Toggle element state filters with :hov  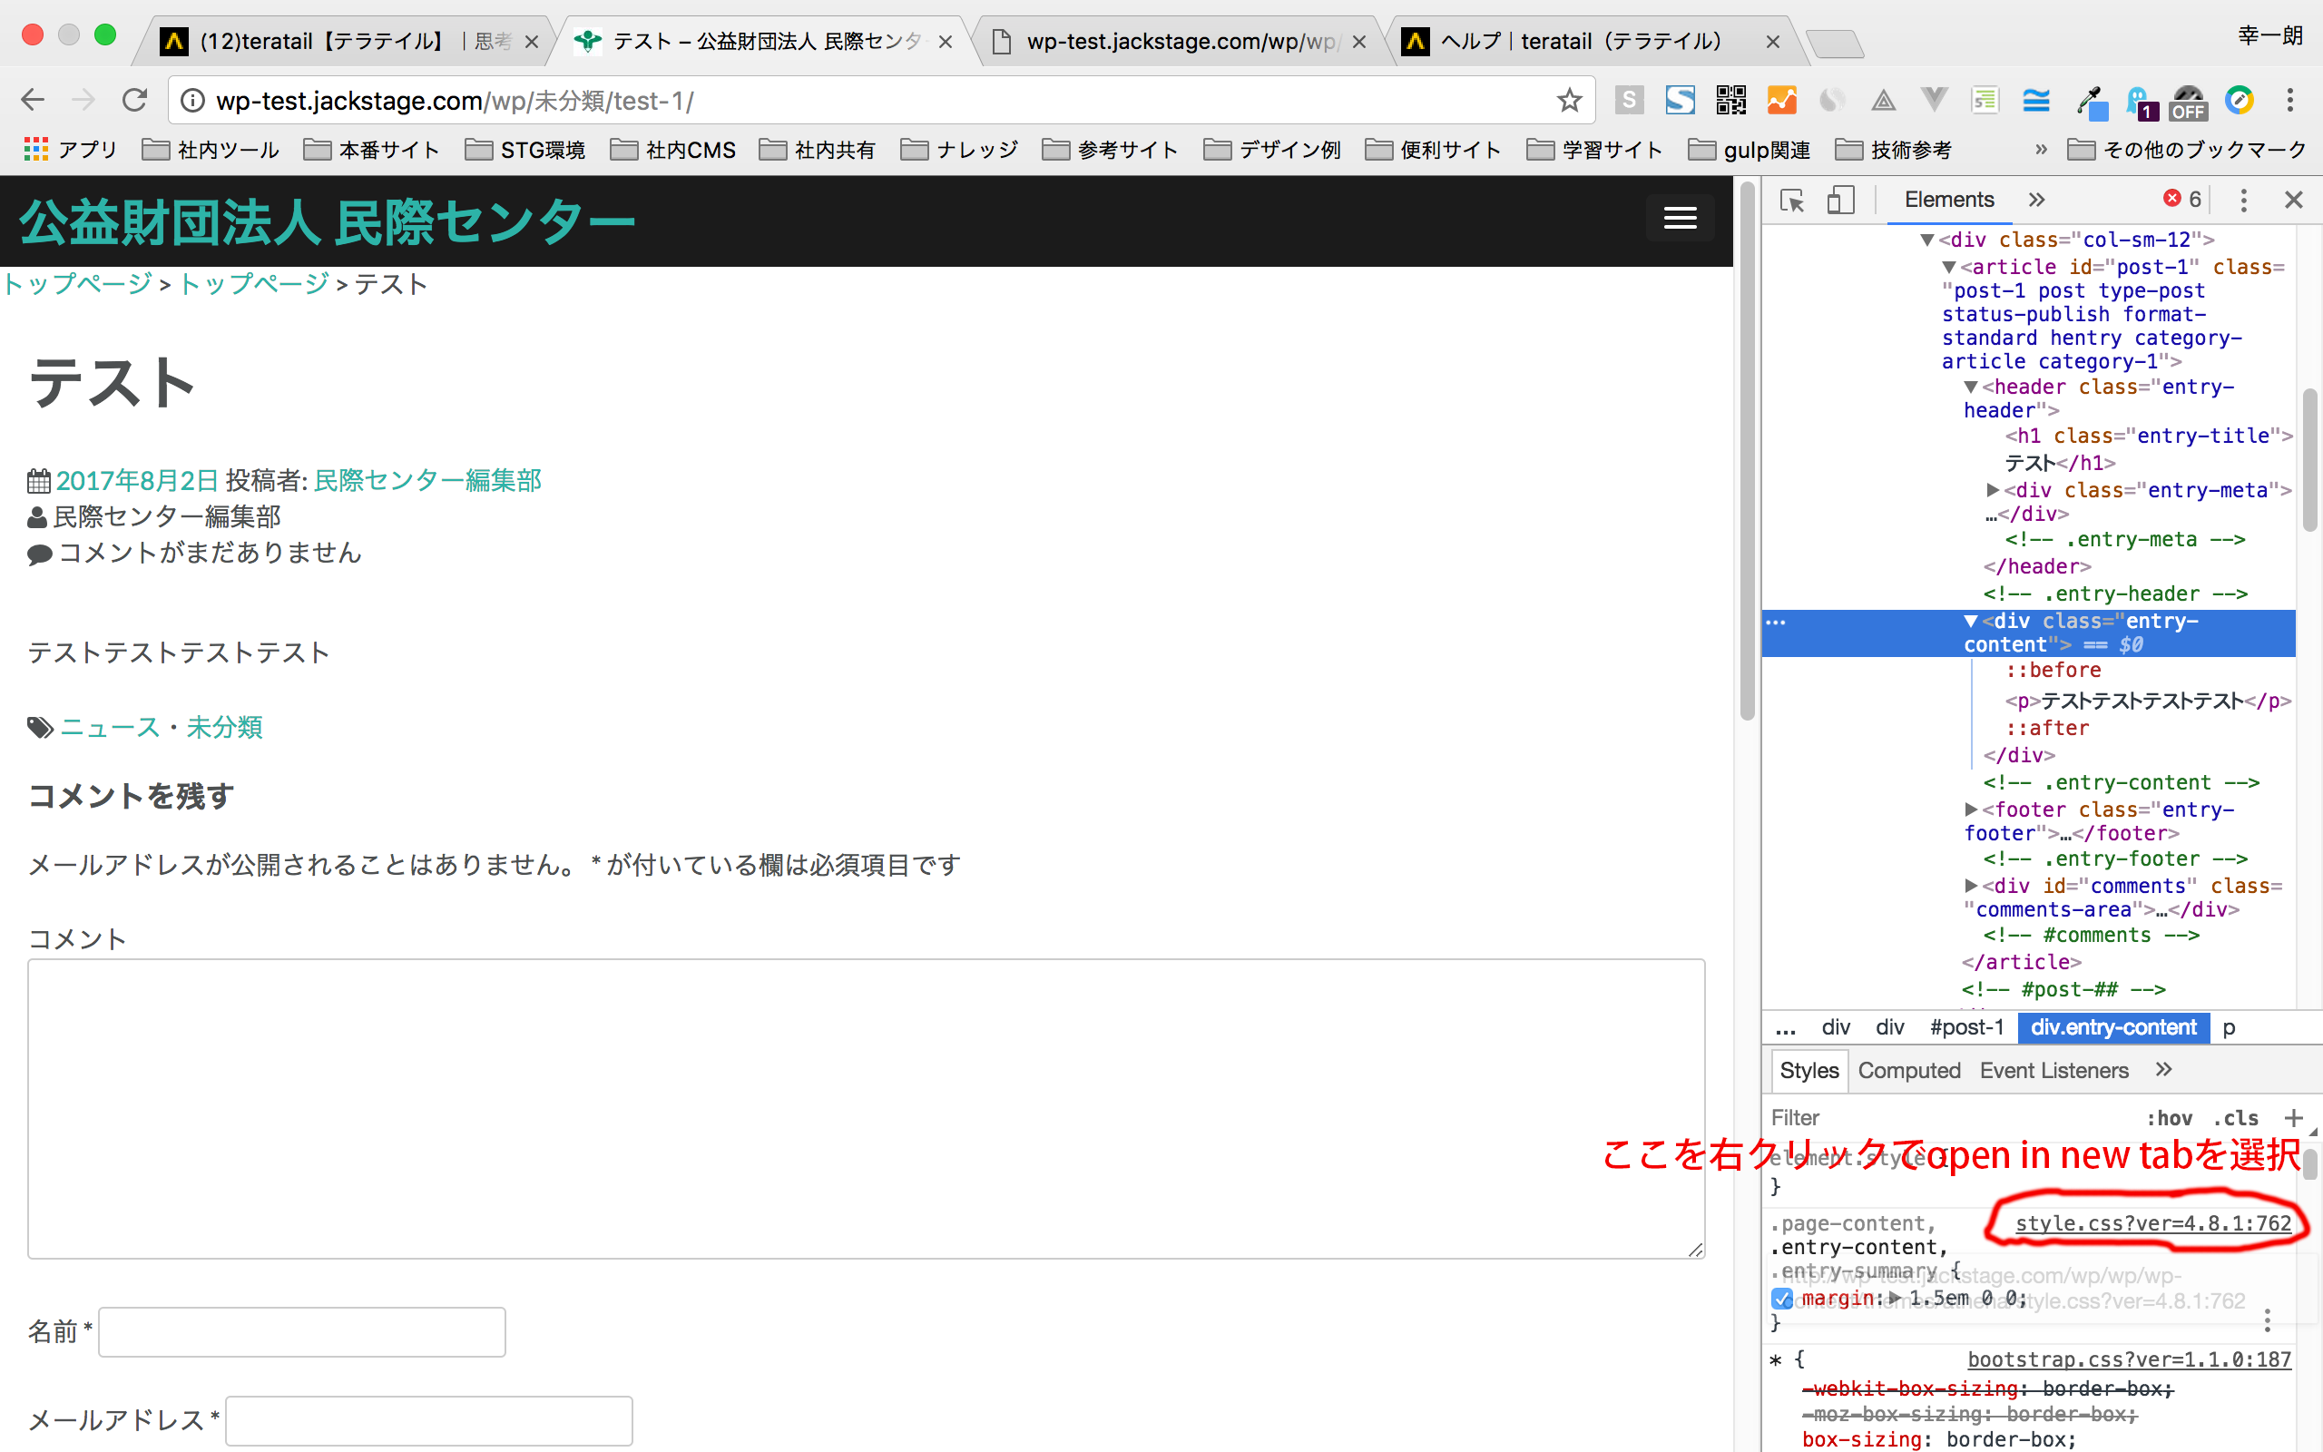tap(2171, 1117)
